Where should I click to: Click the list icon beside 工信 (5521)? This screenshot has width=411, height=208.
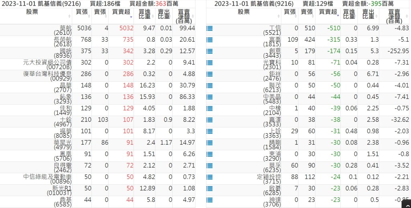point(209,28)
